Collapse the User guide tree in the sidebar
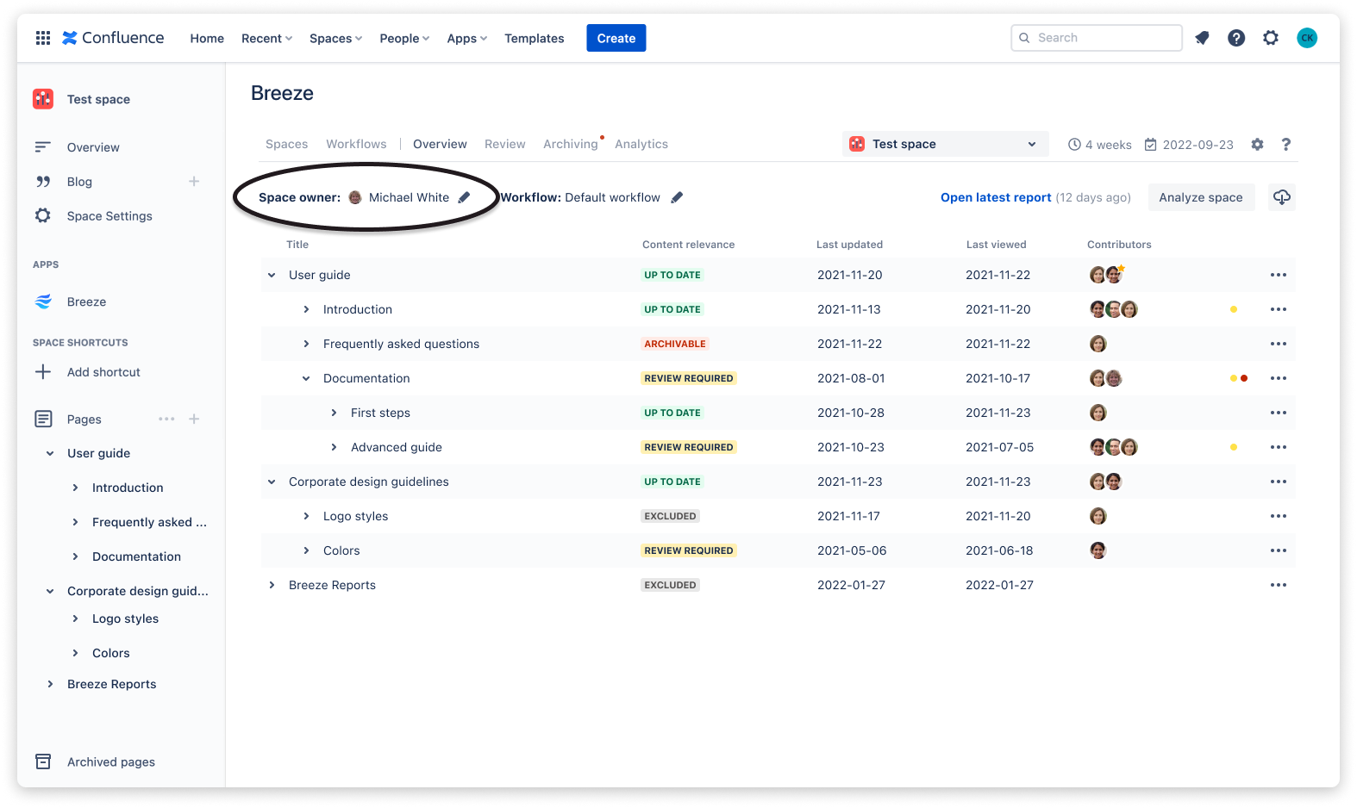1357x808 pixels. [x=50, y=453]
